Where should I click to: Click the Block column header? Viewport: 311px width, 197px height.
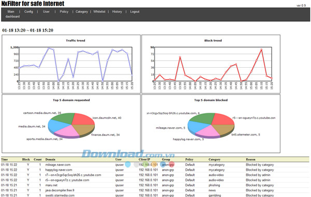[26, 159]
